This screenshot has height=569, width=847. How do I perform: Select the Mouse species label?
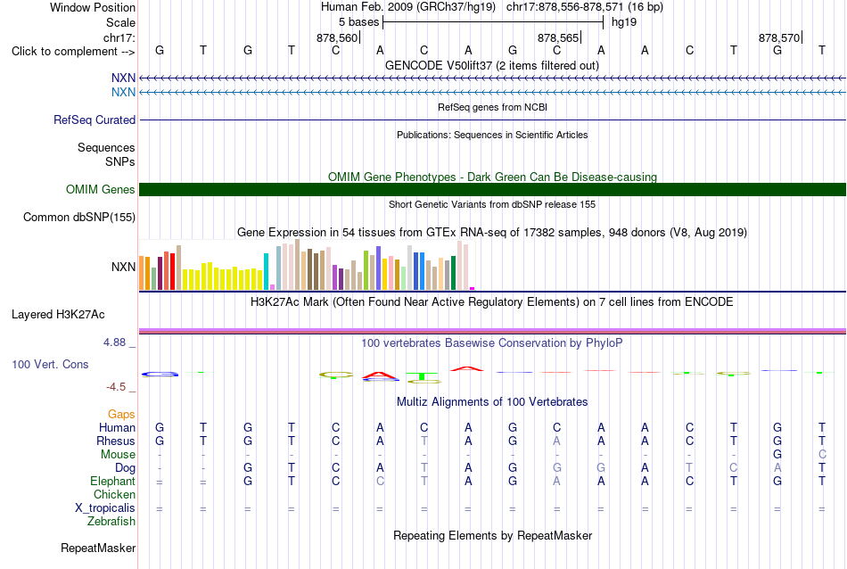118,455
